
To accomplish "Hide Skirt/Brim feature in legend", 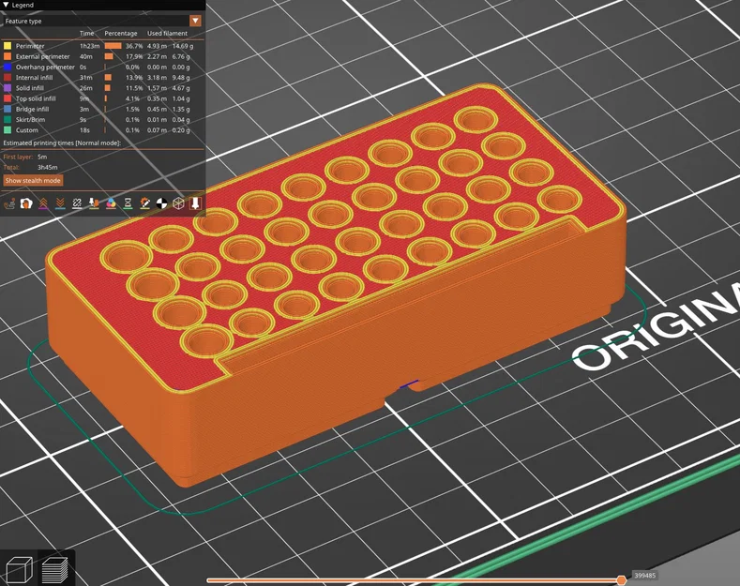I will pyautogui.click(x=98, y=120).
